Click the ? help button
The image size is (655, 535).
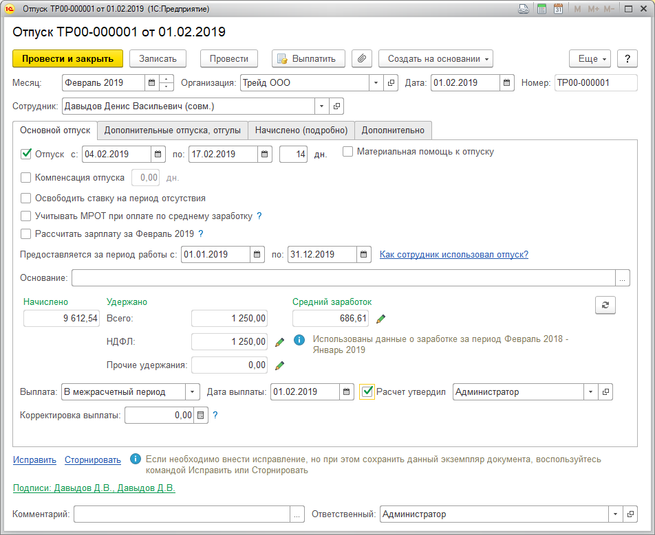(x=627, y=59)
